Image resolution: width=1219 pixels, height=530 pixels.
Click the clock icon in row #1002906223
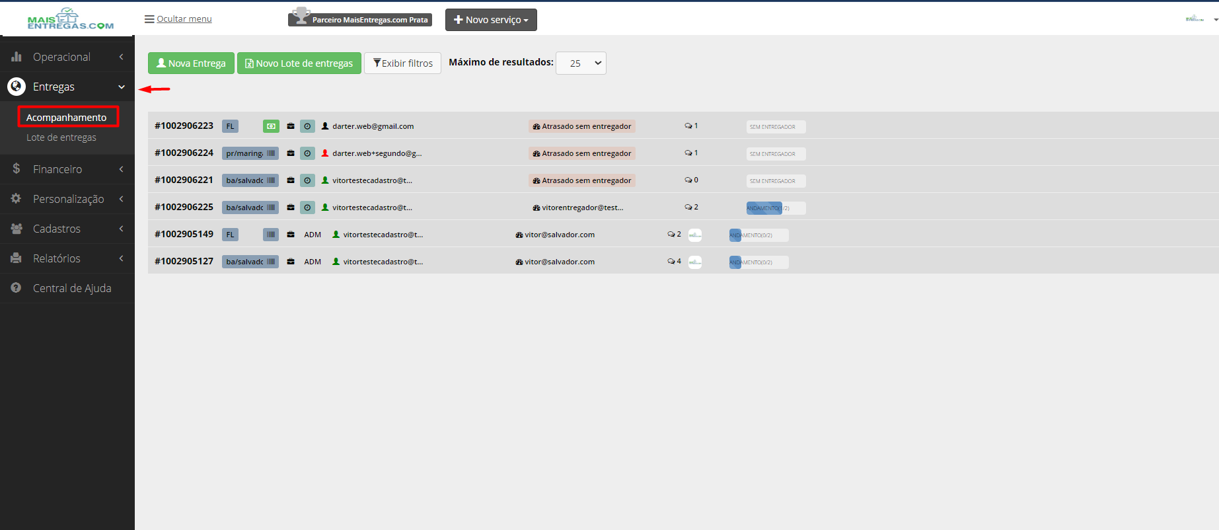coord(307,126)
